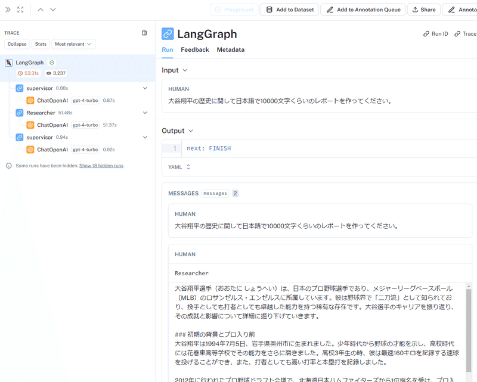Click the Add to Dataset button
Viewport: 477px width, 382px height.
click(289, 10)
